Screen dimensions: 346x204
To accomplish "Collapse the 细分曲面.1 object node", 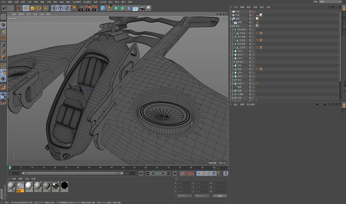I will coord(232,37).
